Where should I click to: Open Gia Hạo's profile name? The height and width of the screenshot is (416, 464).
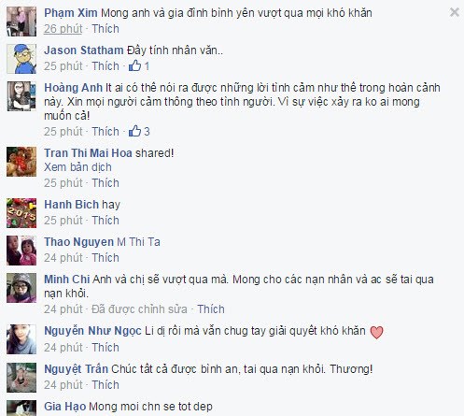tap(65, 407)
